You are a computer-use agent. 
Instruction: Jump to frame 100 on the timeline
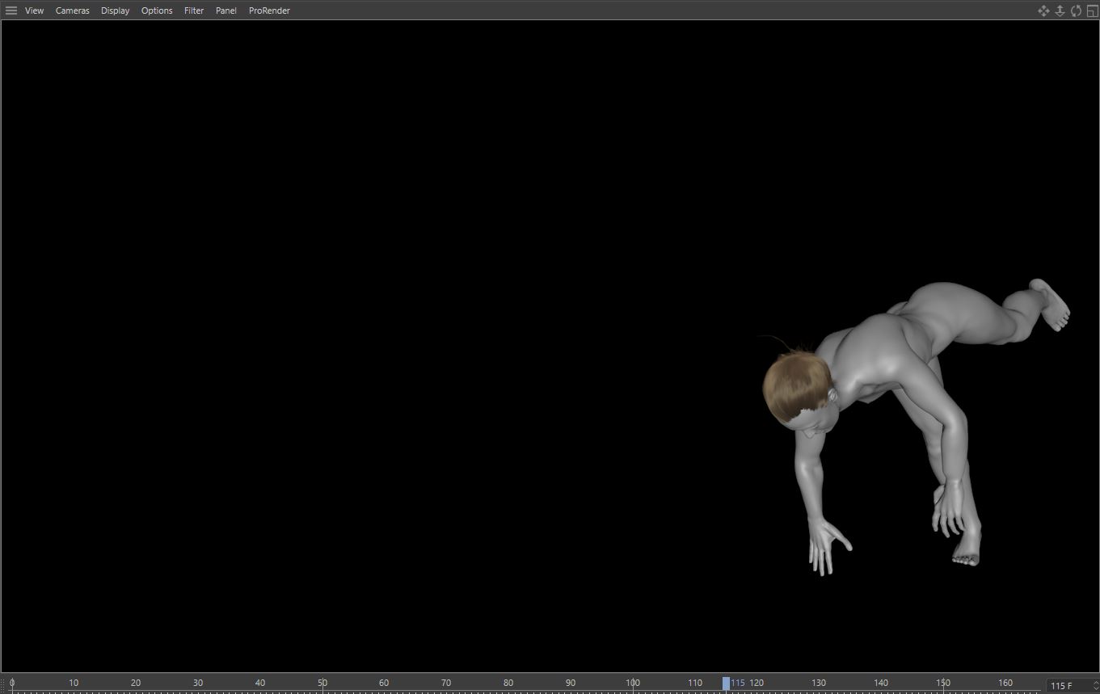click(x=633, y=683)
